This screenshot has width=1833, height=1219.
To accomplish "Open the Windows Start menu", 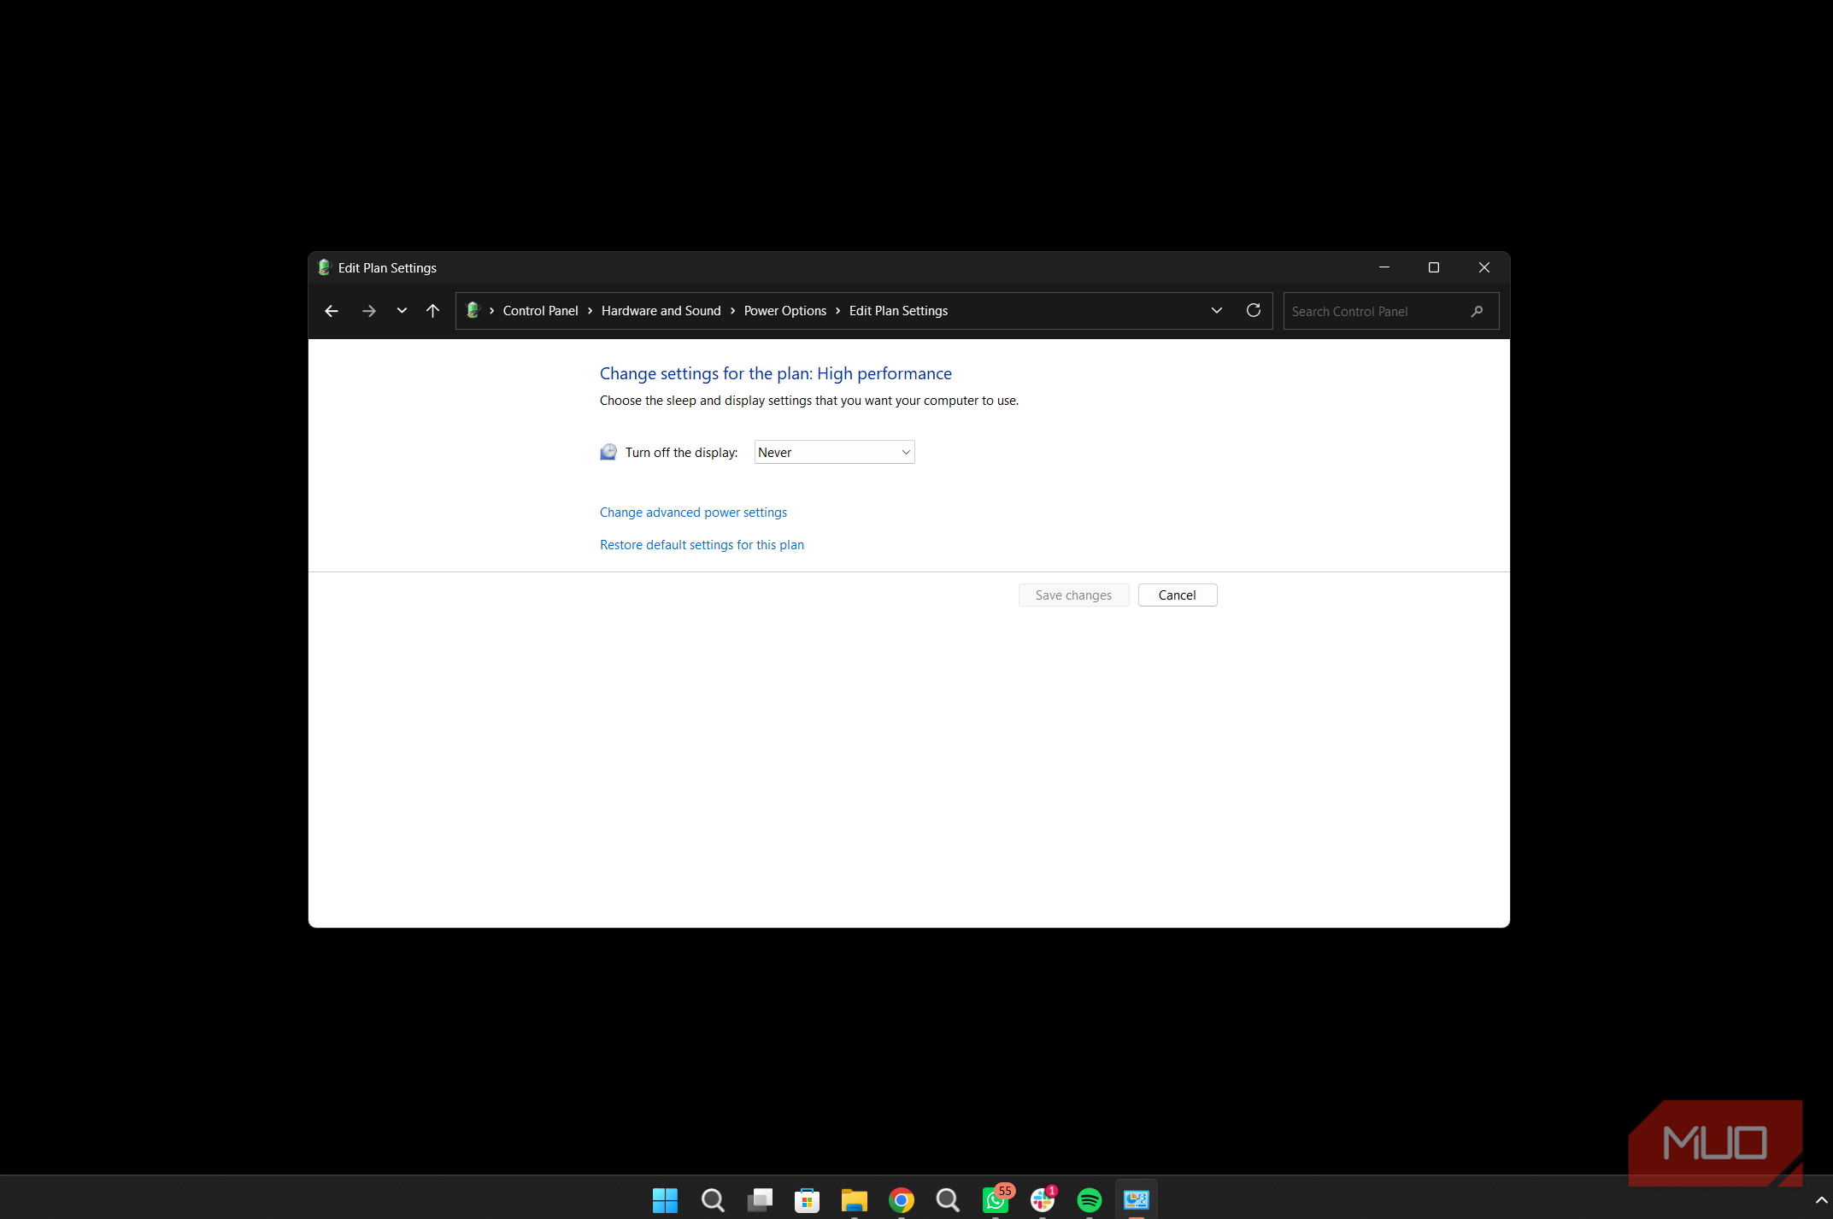I will coord(665,1200).
